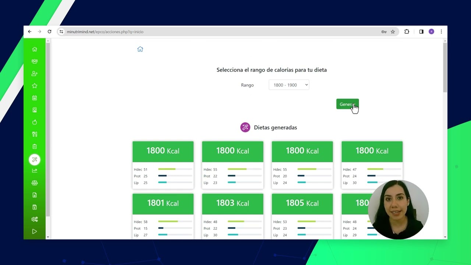Click 'Prot 15' value in 1801 Kcal card

pos(141,229)
